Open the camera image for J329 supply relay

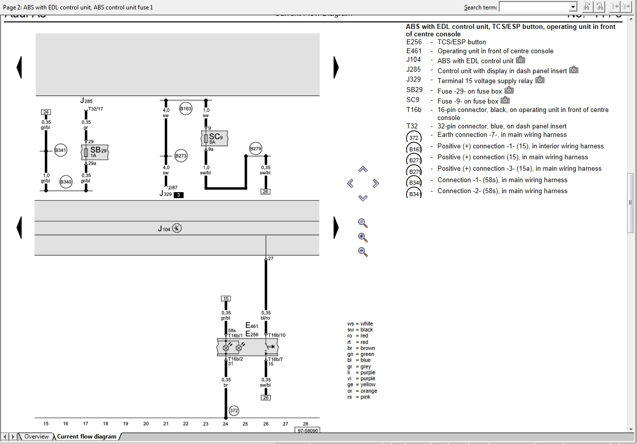tap(540, 80)
